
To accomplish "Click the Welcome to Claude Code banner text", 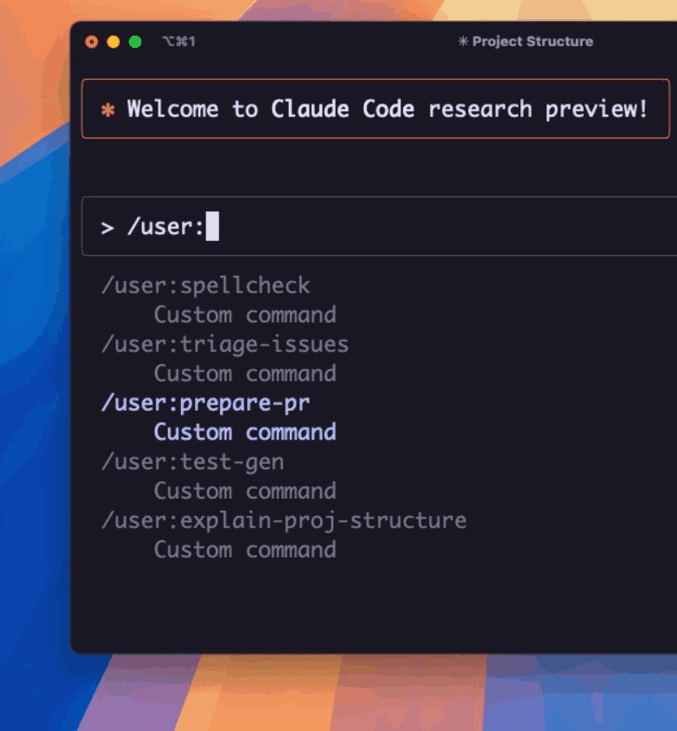I will click(x=387, y=109).
